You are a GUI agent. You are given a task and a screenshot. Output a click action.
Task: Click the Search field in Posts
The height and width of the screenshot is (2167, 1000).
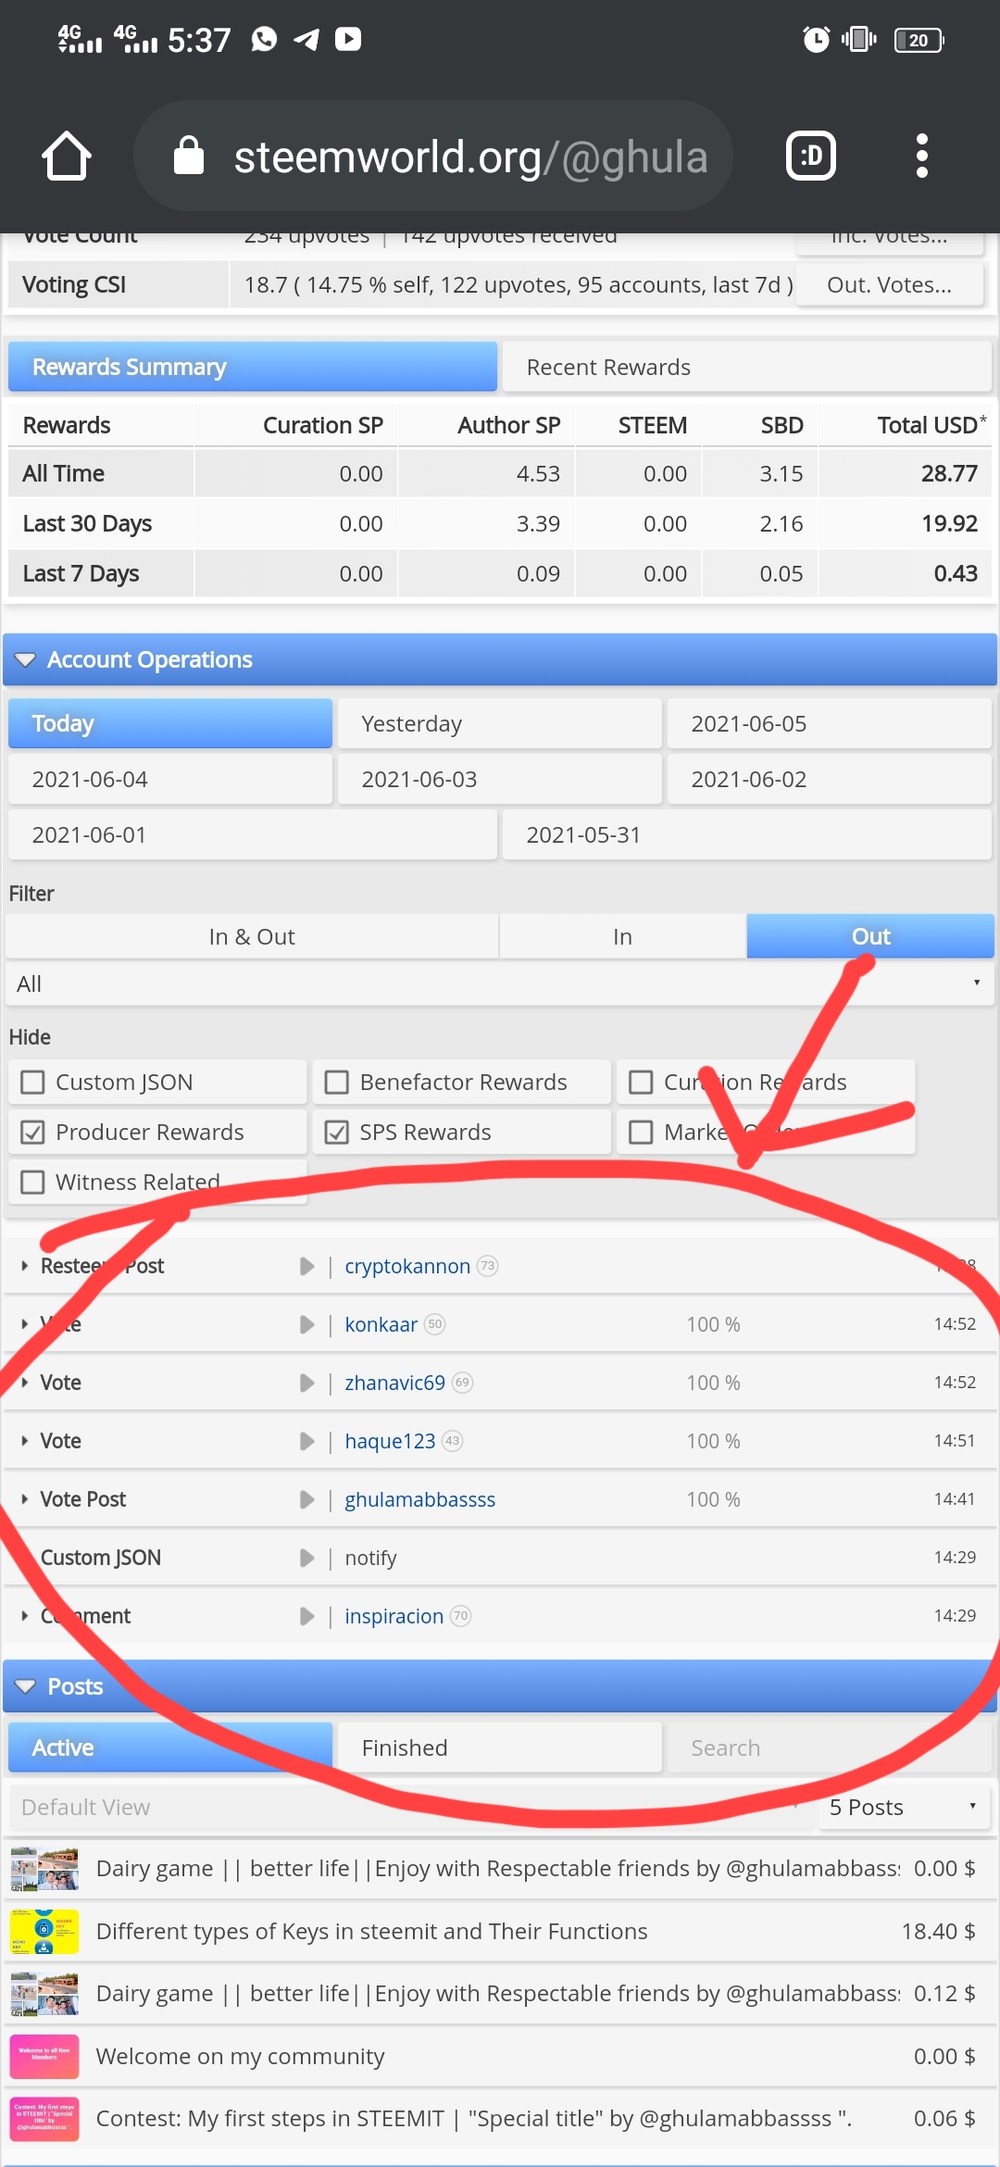pos(828,1748)
